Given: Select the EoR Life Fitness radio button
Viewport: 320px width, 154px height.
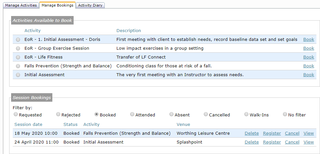Looking at the screenshot, I should pyautogui.click(x=18, y=57).
